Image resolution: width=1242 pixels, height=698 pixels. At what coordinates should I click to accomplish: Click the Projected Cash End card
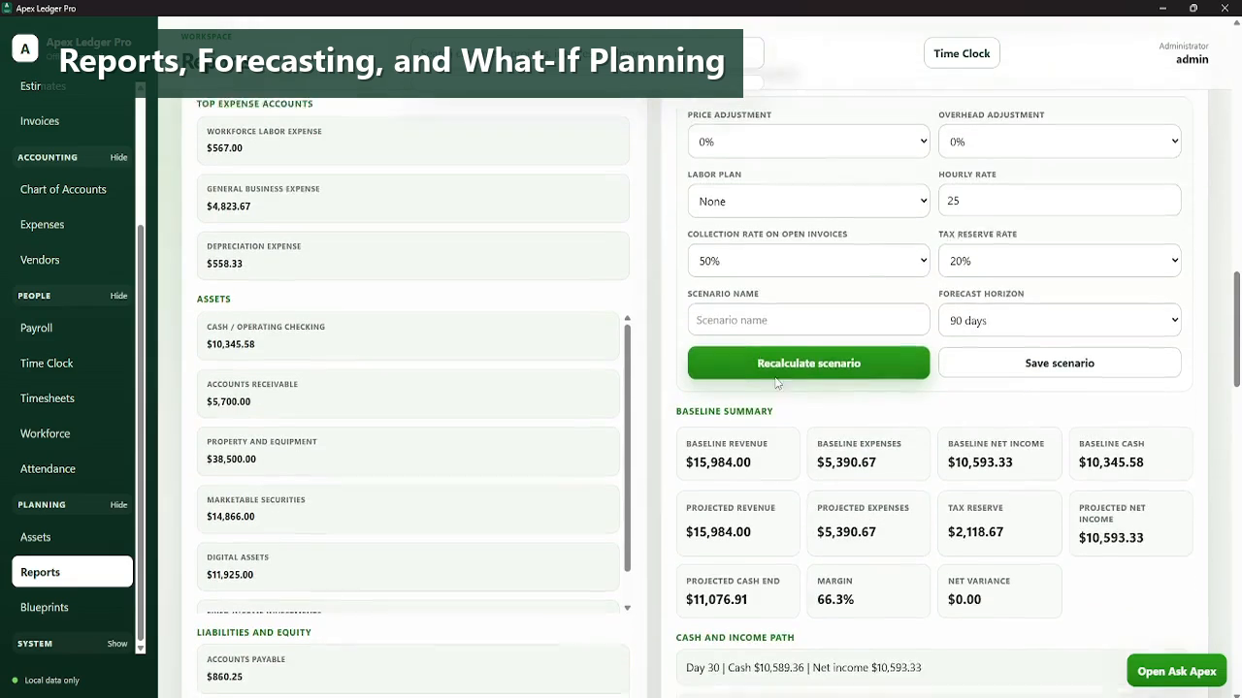[x=737, y=591]
